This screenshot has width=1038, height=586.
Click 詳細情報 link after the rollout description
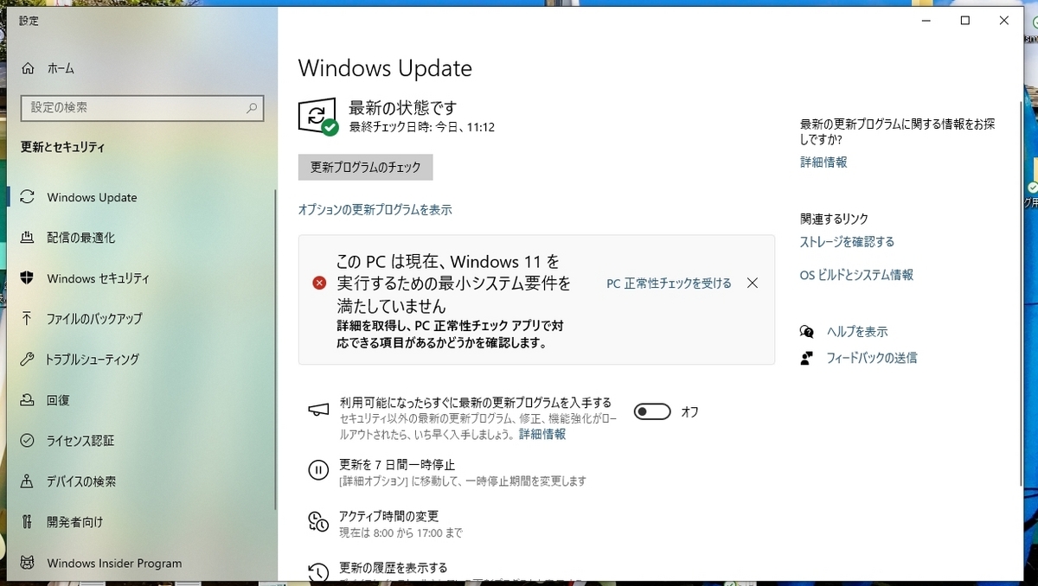click(x=542, y=434)
